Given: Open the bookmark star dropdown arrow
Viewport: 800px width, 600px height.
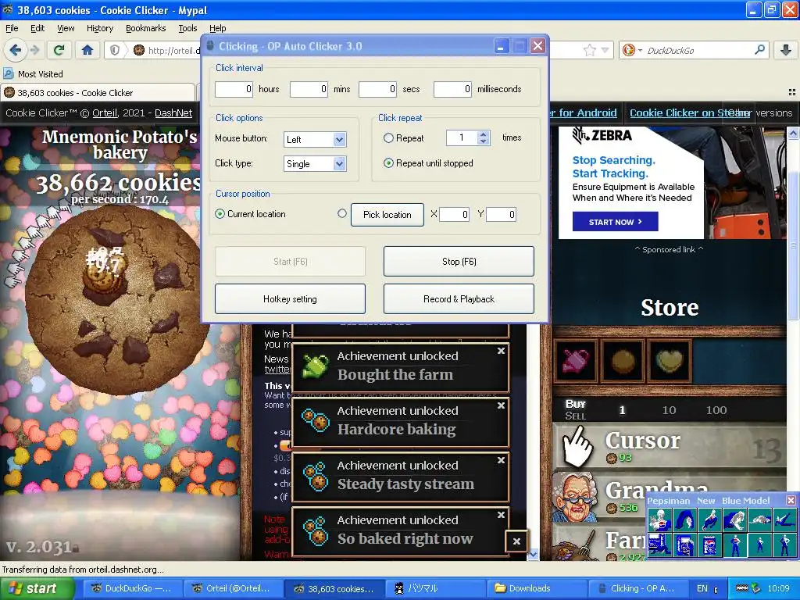Looking at the screenshot, I should pos(605,50).
